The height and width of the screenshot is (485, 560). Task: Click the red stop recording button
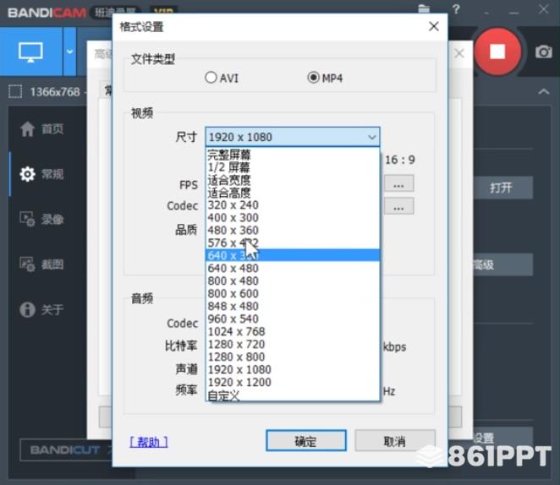click(497, 52)
